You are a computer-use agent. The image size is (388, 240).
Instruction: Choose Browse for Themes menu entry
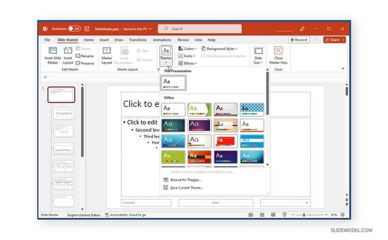click(186, 180)
